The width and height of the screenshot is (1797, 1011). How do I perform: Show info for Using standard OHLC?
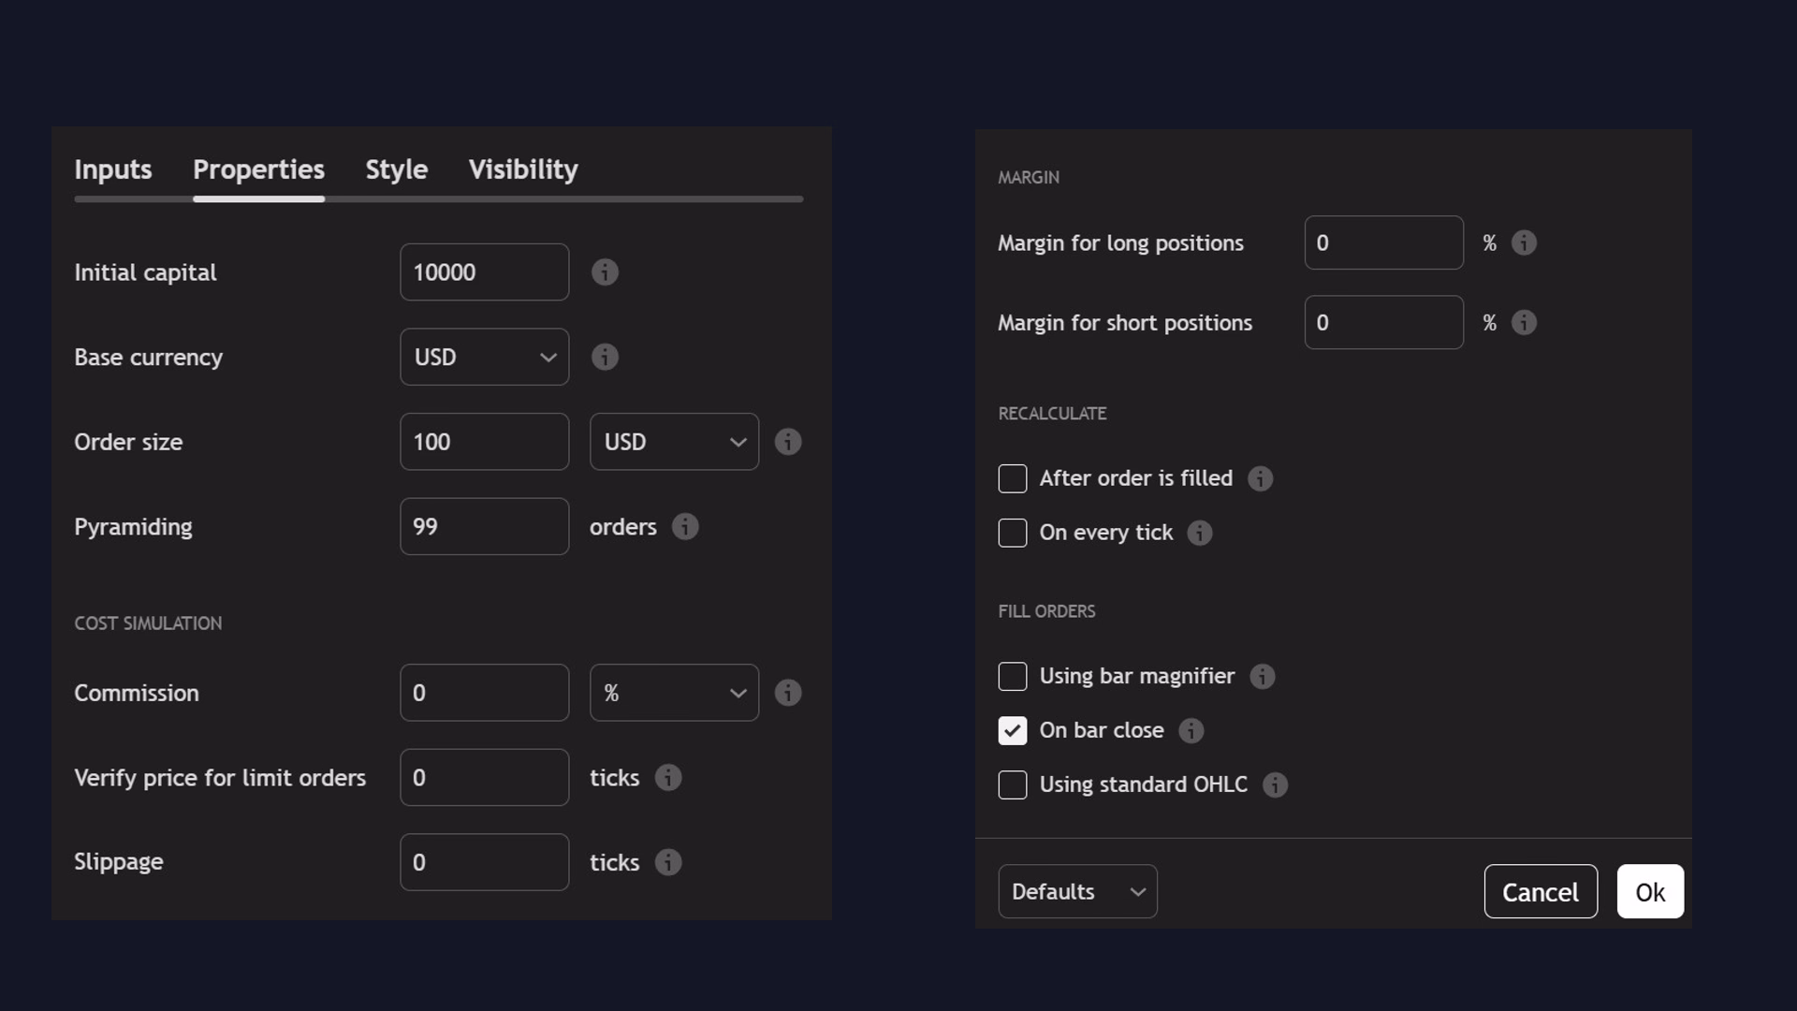pyautogui.click(x=1276, y=784)
